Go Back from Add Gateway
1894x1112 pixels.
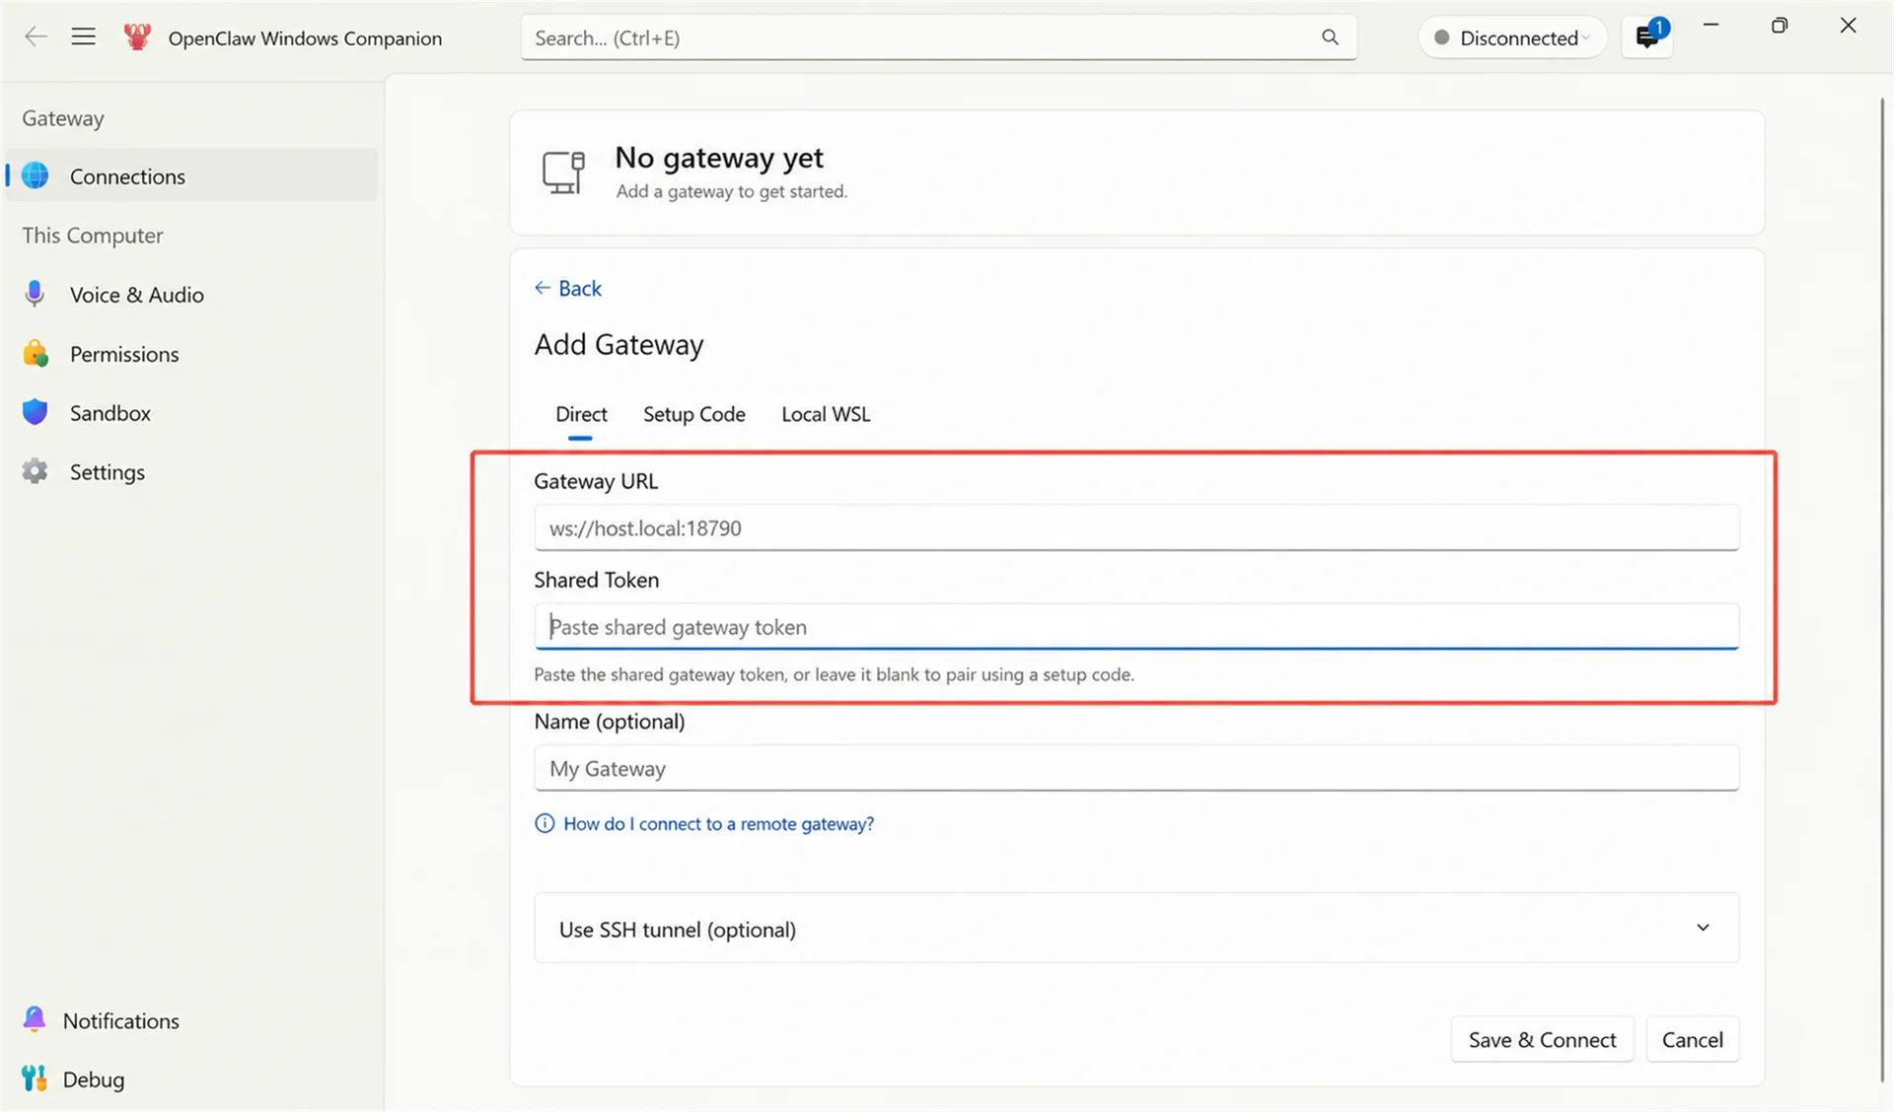(568, 288)
